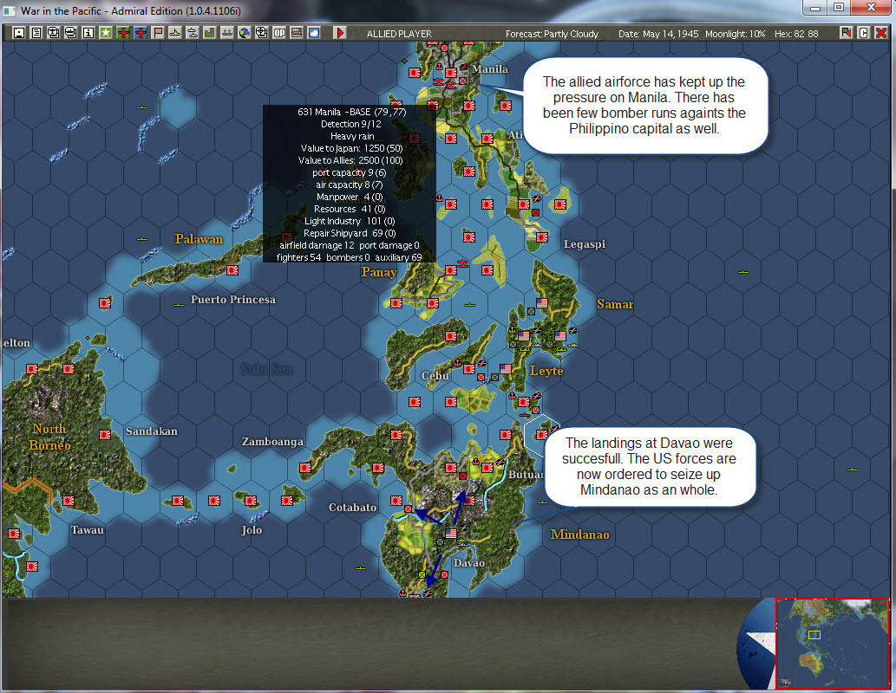Viewport: 896px width, 693px height.
Task: Click red airplane on green background icon
Action: pos(123,33)
